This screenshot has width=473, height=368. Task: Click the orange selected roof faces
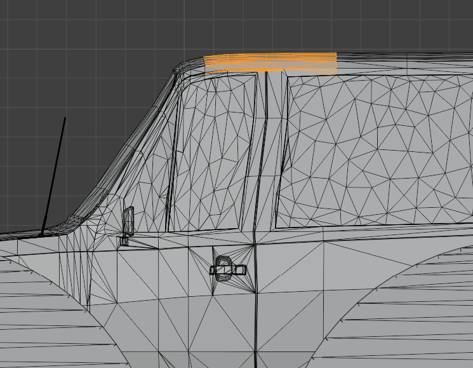click(x=270, y=62)
